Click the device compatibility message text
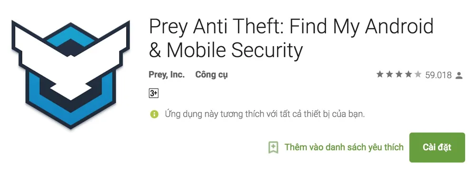 coord(265,114)
